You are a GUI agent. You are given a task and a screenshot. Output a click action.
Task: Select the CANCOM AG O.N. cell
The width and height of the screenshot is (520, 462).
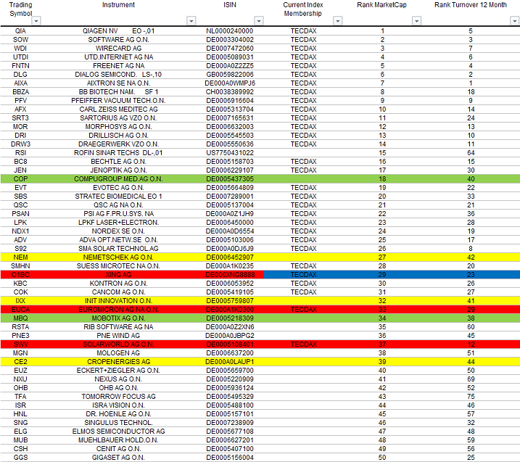click(118, 292)
